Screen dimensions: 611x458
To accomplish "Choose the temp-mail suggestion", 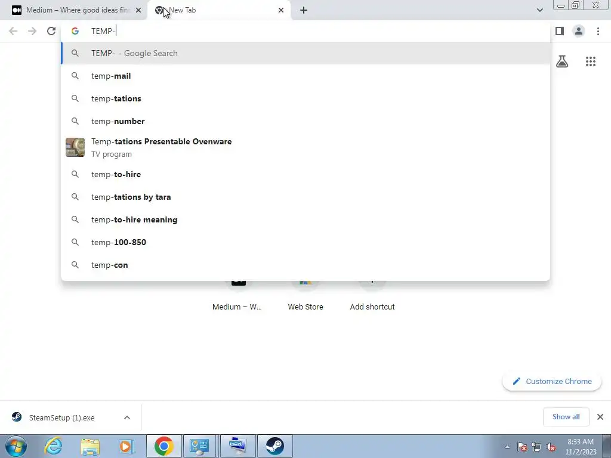I will pyautogui.click(x=305, y=76).
